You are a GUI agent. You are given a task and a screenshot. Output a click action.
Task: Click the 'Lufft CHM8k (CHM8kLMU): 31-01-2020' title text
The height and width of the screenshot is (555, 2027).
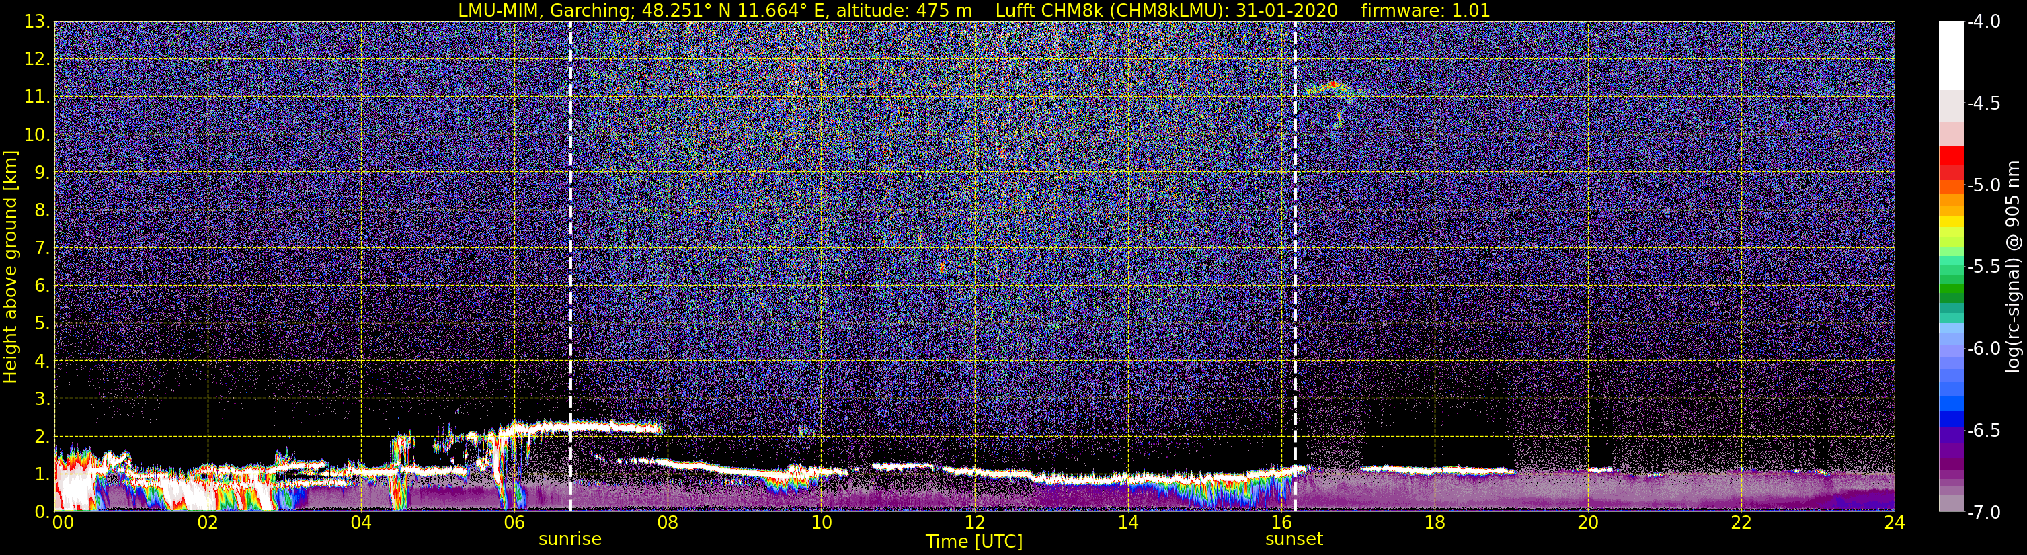tap(1167, 10)
